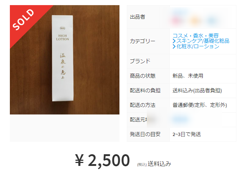Open the blurred seller name link
Viewport: 240px width, 171px height.
[180, 12]
